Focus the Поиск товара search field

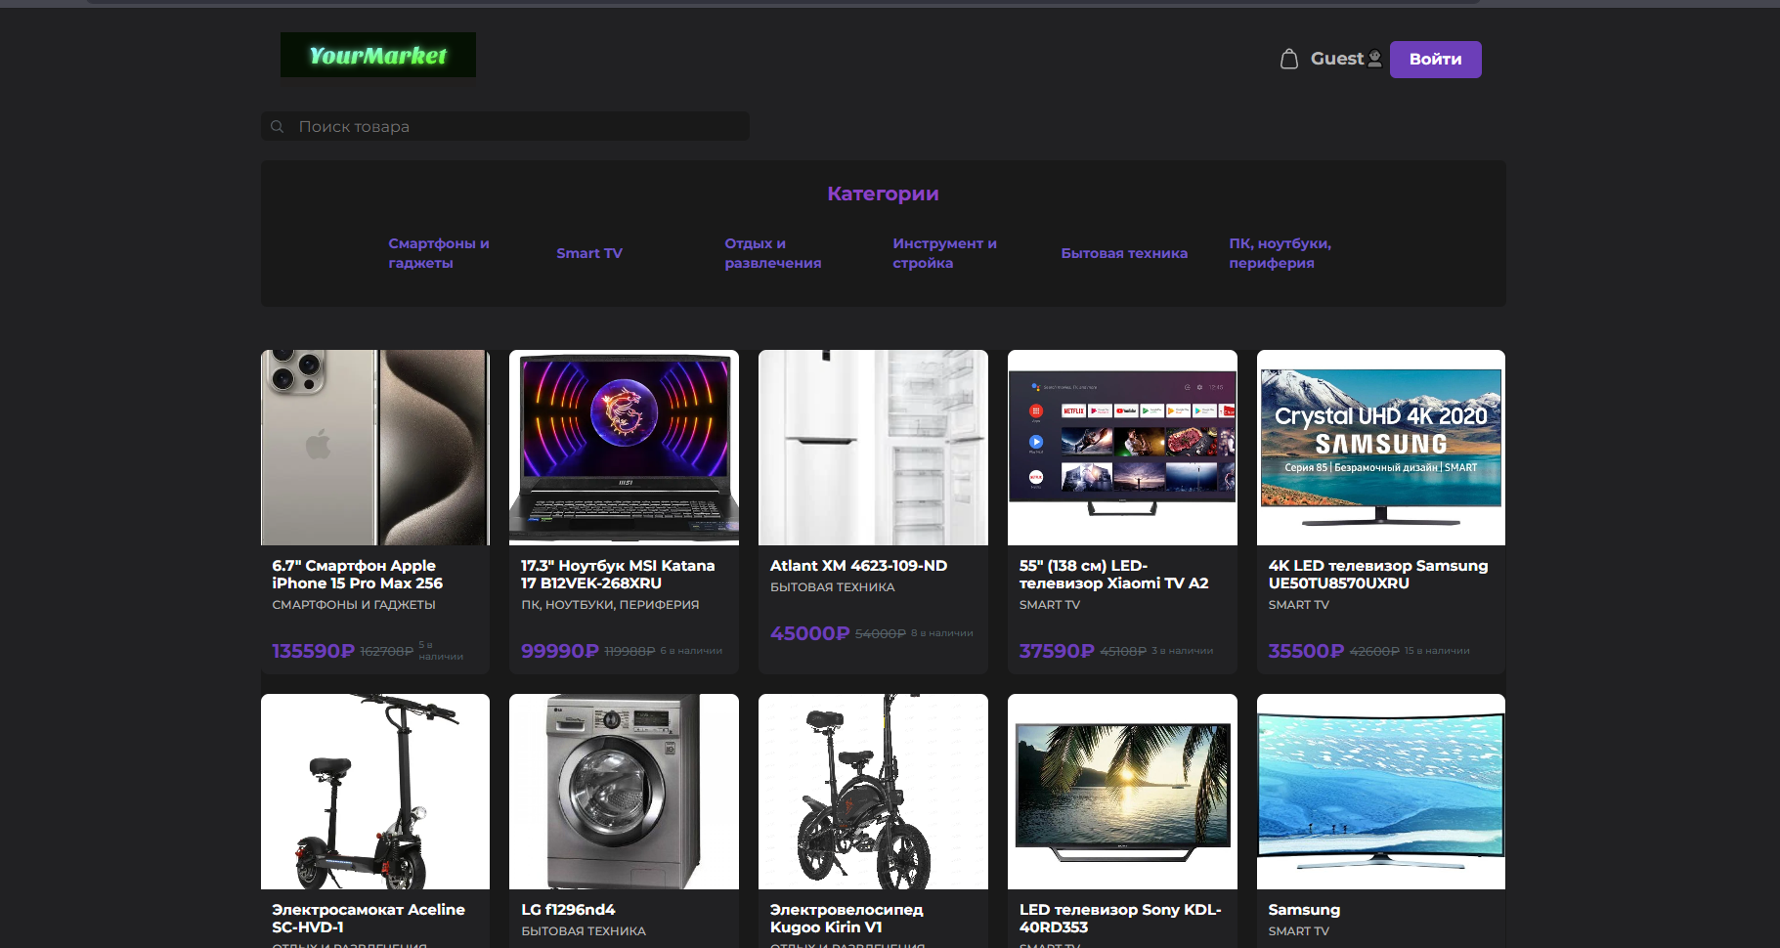[x=504, y=126]
